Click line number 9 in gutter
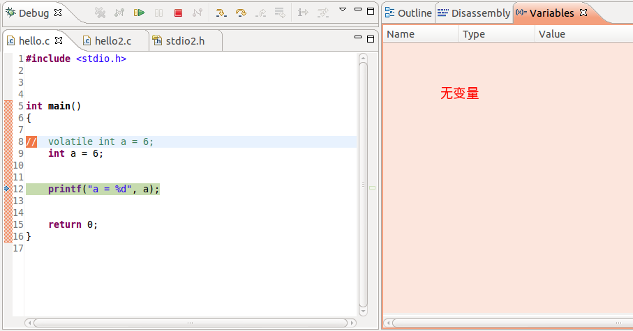This screenshot has height=331, width=633. tap(21, 153)
